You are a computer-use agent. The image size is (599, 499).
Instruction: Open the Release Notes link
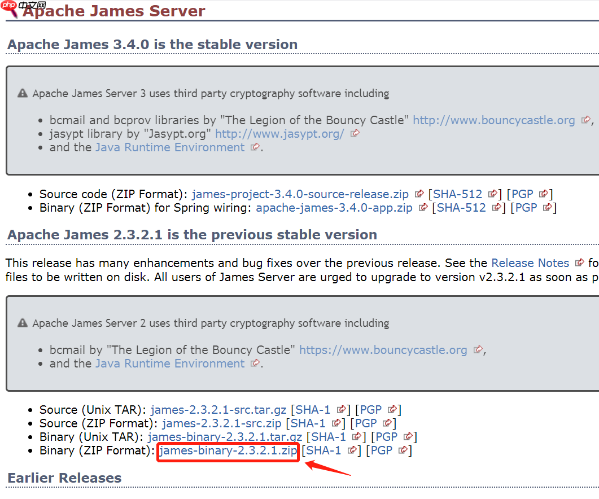[530, 262]
